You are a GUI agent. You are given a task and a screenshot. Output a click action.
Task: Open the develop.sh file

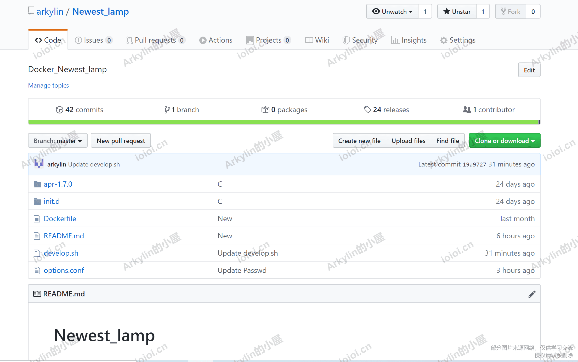coord(61,253)
